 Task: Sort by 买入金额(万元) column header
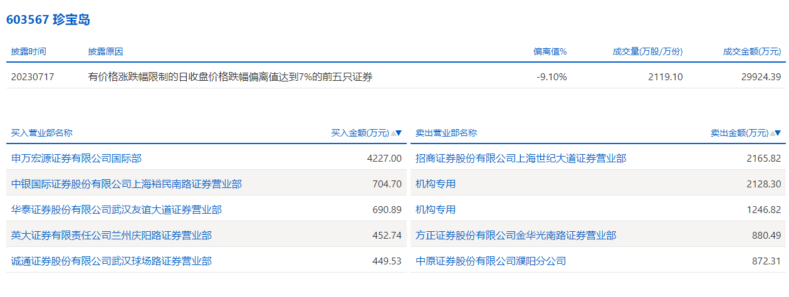click(x=360, y=133)
